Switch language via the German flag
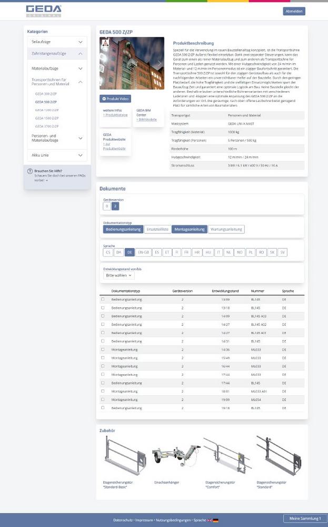The width and height of the screenshot is (328, 527). click(x=215, y=520)
